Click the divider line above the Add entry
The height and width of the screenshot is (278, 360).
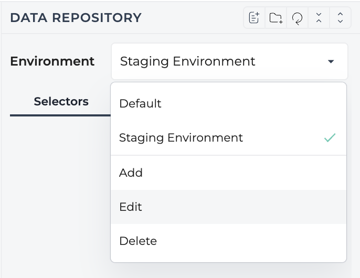click(228, 155)
